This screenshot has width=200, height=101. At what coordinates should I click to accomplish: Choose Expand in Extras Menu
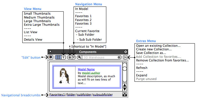point(141,75)
